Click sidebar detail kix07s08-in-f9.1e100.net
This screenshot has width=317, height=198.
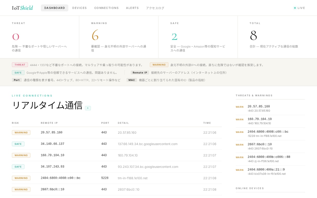pyautogui.click(x=267, y=174)
